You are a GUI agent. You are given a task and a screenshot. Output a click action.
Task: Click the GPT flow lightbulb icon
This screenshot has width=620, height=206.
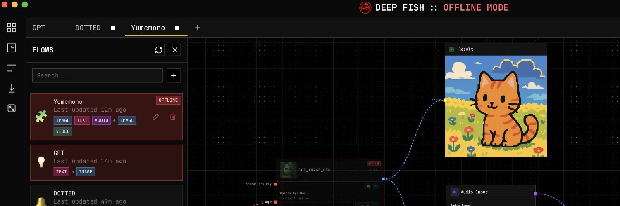(x=41, y=162)
